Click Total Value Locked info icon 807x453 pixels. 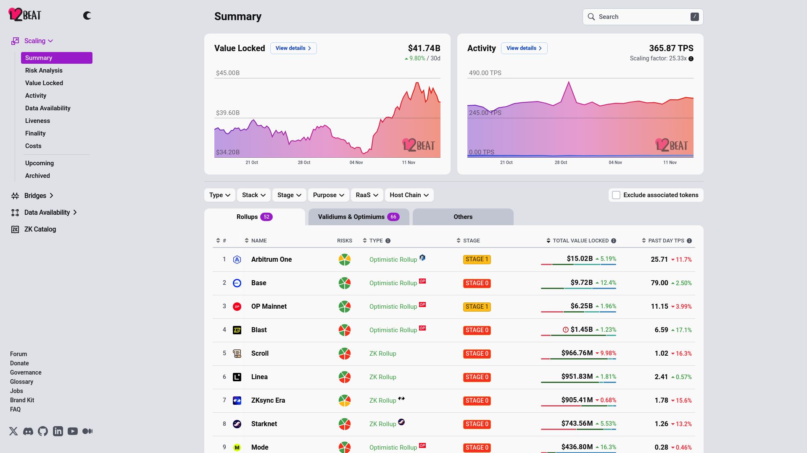point(614,241)
